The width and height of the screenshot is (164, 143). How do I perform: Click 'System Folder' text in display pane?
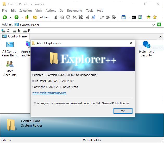coord(32,126)
